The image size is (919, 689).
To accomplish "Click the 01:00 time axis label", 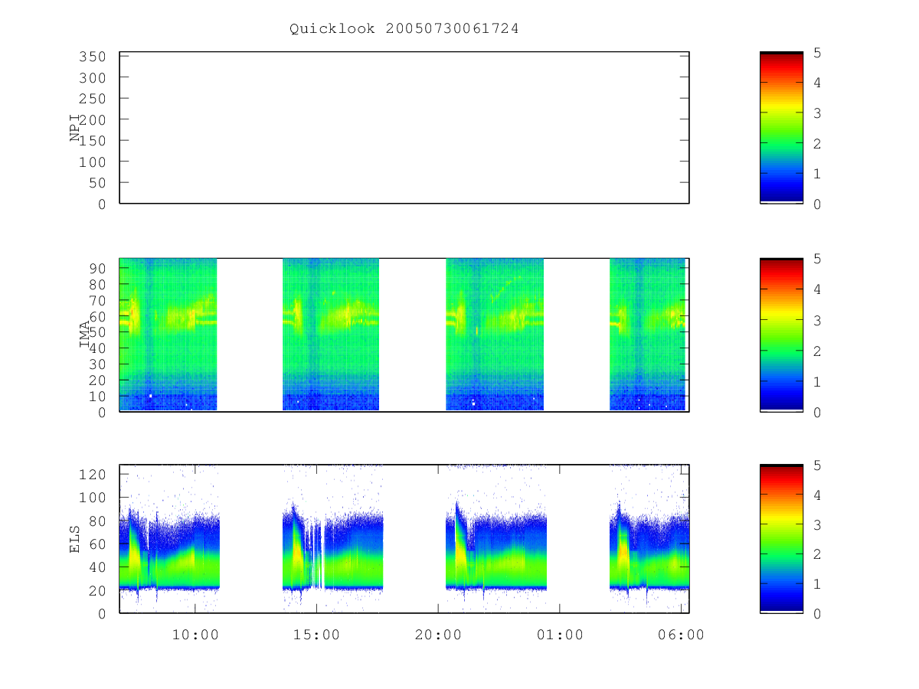I will 559,635.
